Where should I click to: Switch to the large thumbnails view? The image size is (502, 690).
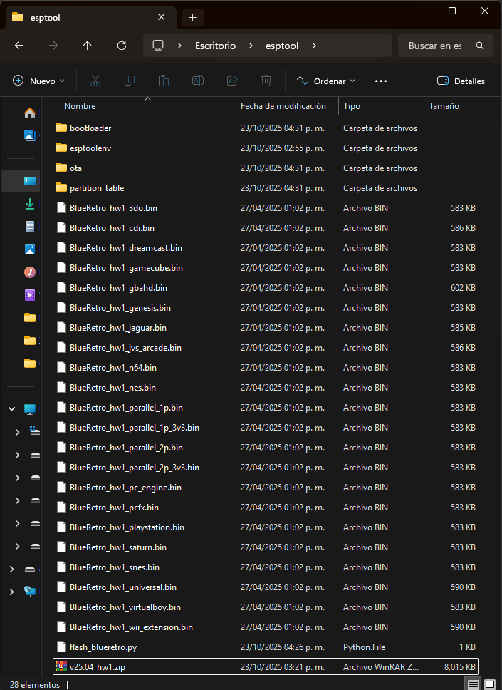click(491, 684)
